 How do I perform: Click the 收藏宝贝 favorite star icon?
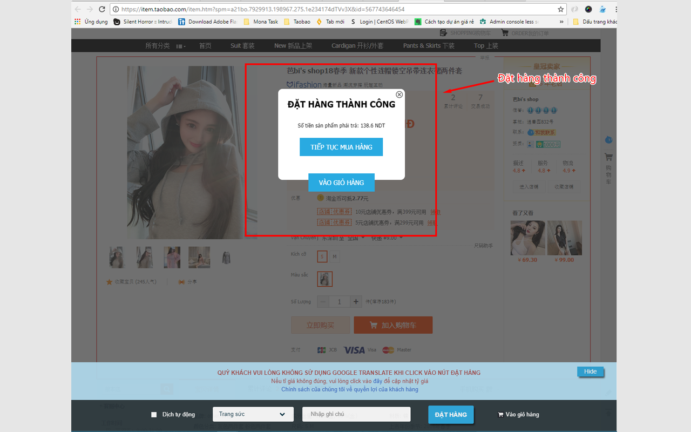[x=109, y=282]
